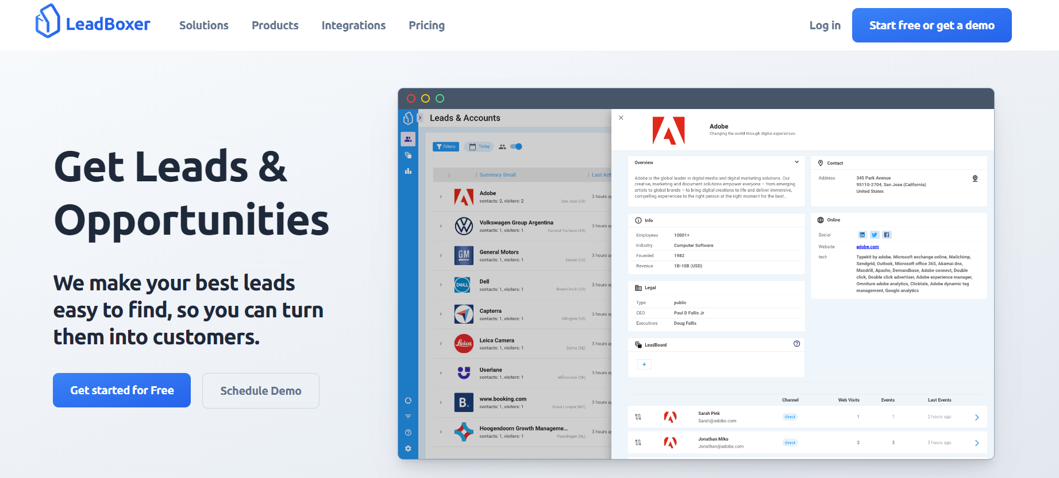Click the General Motors GM logo
The height and width of the screenshot is (478, 1059).
click(464, 255)
